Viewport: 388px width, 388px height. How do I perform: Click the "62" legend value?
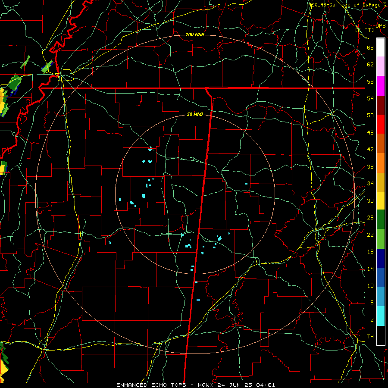(x=370, y=64)
